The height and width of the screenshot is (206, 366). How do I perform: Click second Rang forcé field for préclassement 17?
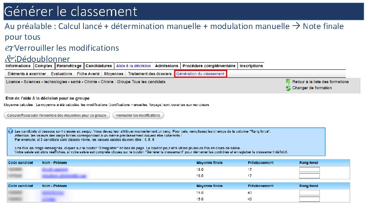tap(310, 176)
